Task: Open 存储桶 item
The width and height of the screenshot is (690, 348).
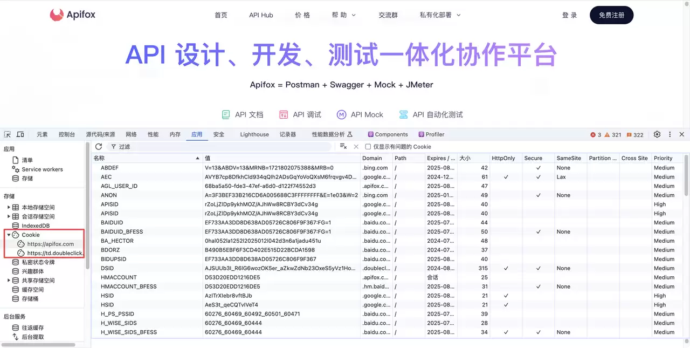Action: pyautogui.click(x=25, y=299)
